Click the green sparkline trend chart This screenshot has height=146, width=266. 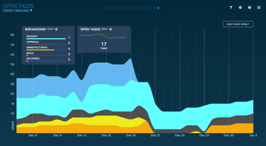pos(103,36)
